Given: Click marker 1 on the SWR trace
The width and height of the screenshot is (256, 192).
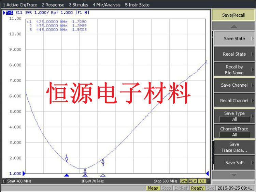Looking at the screenshot, I should click(67, 158).
